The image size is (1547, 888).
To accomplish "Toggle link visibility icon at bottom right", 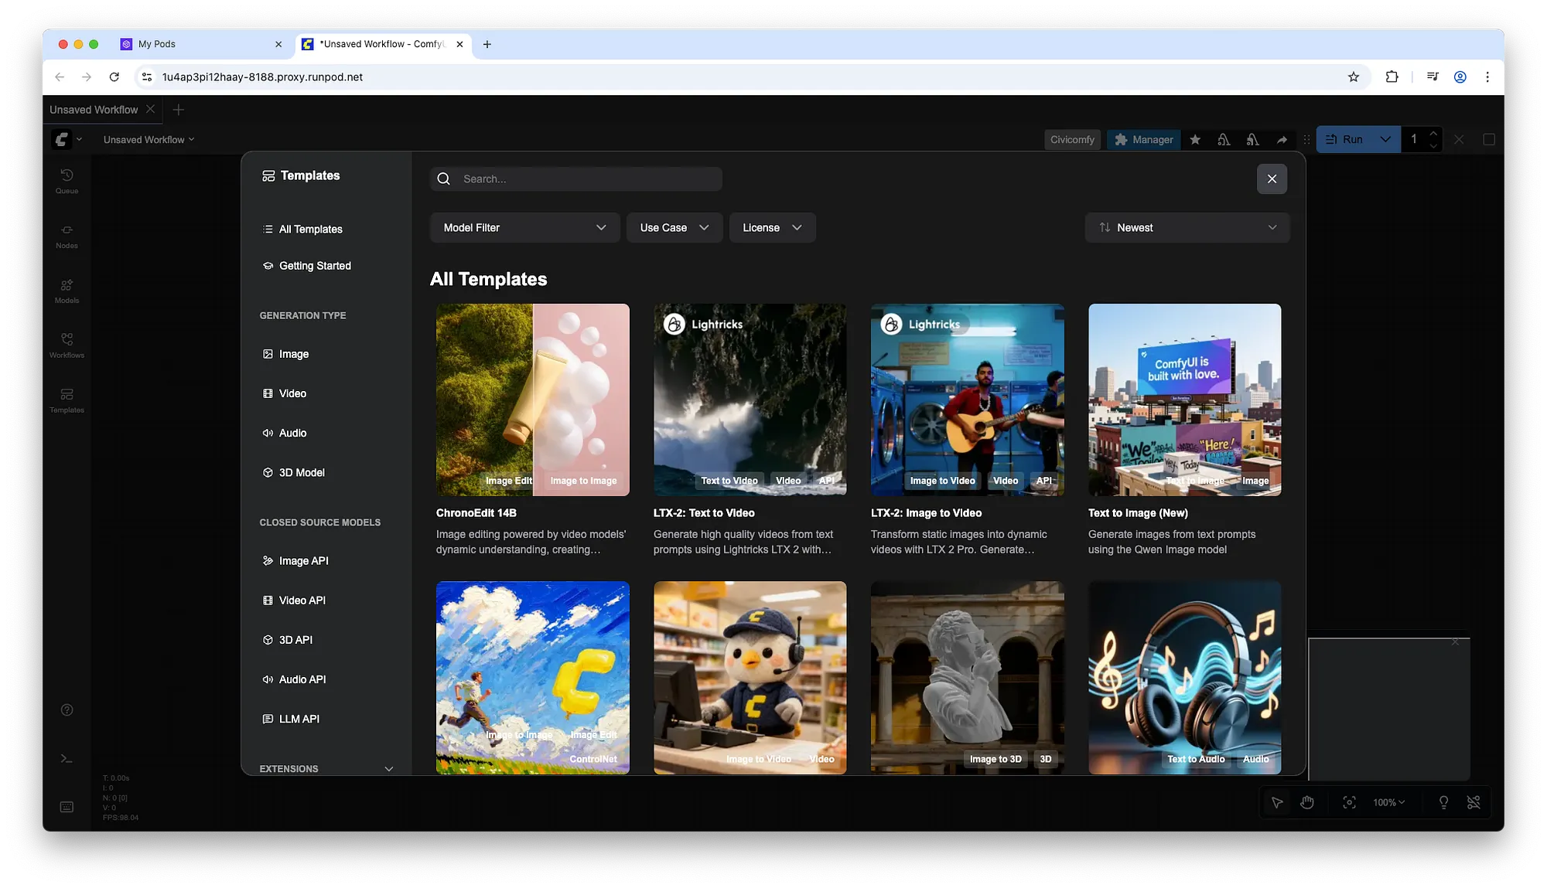I will pyautogui.click(x=1474, y=802).
